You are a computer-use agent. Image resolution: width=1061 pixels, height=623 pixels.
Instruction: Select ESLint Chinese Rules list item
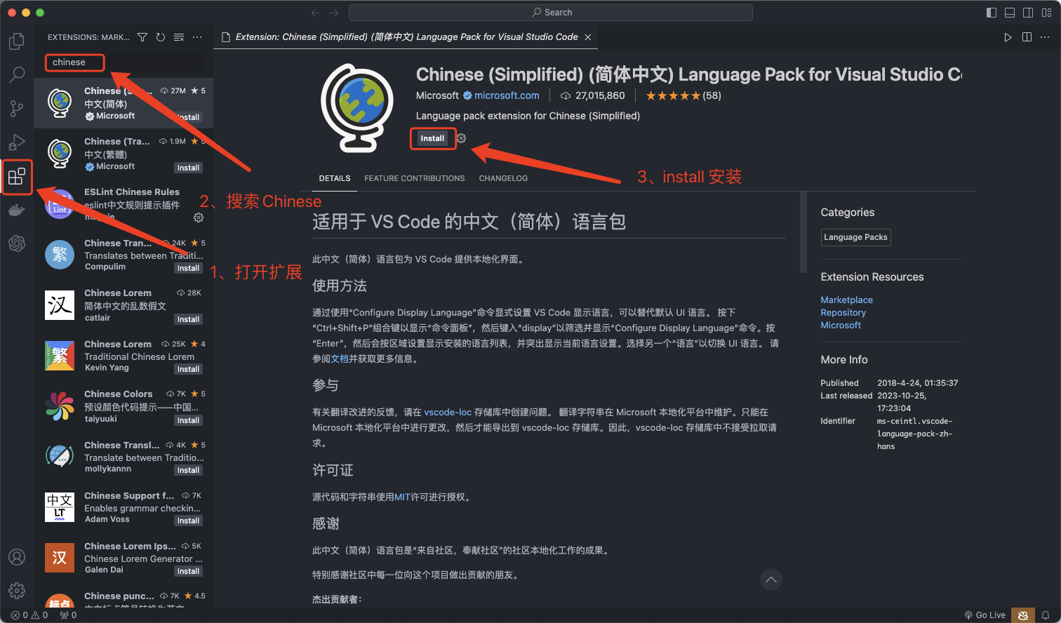tap(124, 205)
